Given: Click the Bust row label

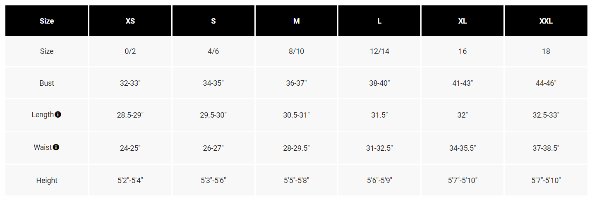Looking at the screenshot, I should 47,83.
